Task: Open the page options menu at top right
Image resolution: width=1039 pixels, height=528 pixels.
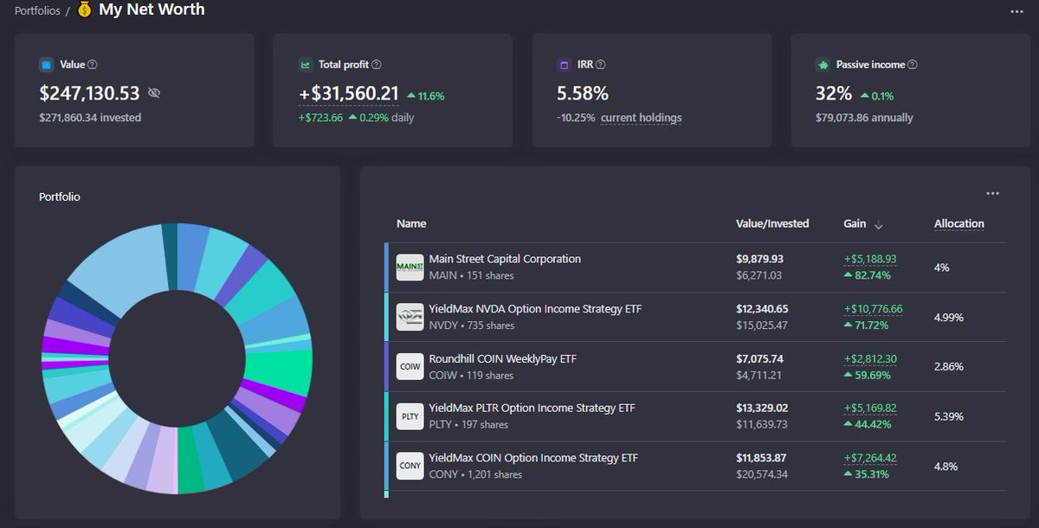Action: pos(1016,11)
